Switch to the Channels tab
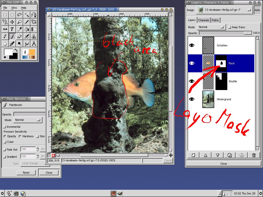263x197 pixels. click(x=204, y=20)
